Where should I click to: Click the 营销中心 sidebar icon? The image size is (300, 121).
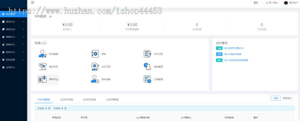(x=3, y=37)
